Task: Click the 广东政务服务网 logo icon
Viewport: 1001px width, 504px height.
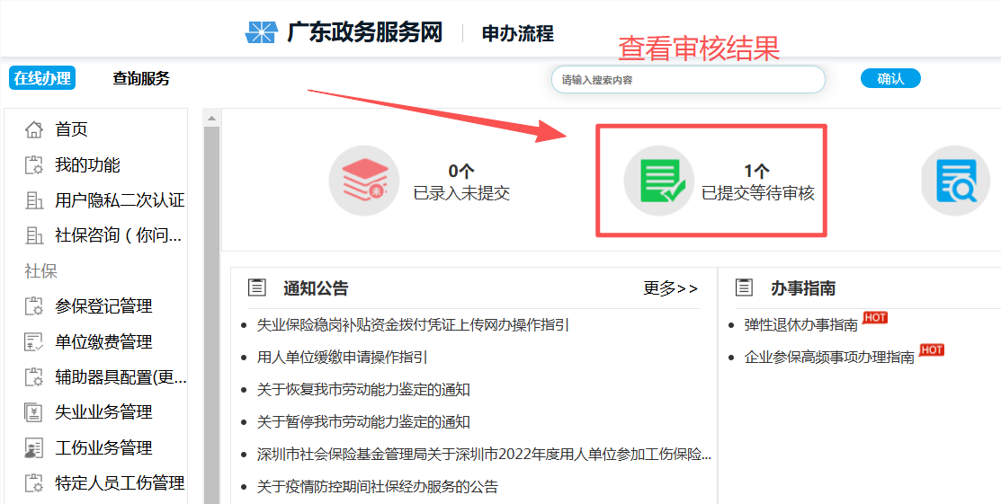Action: [x=262, y=33]
